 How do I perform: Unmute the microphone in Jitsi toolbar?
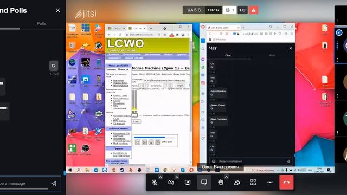(x=155, y=183)
